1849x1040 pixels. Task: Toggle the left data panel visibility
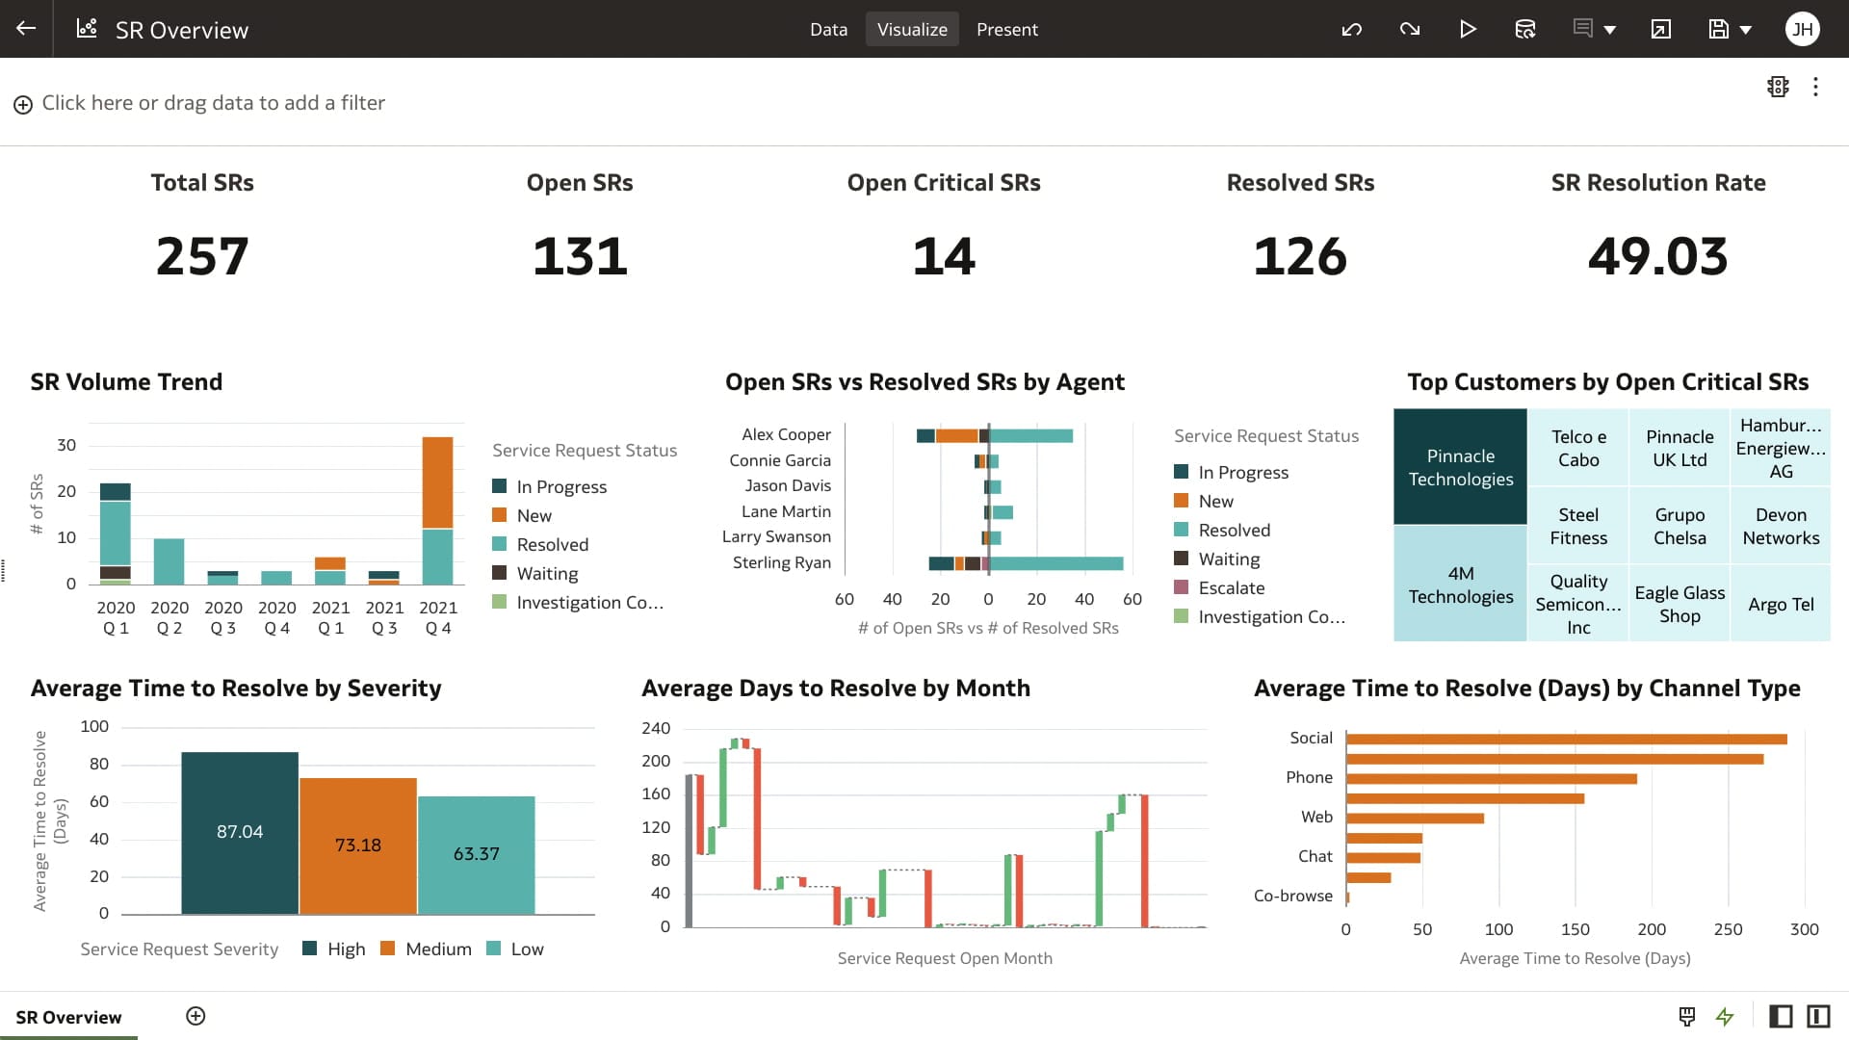coord(1782,1017)
